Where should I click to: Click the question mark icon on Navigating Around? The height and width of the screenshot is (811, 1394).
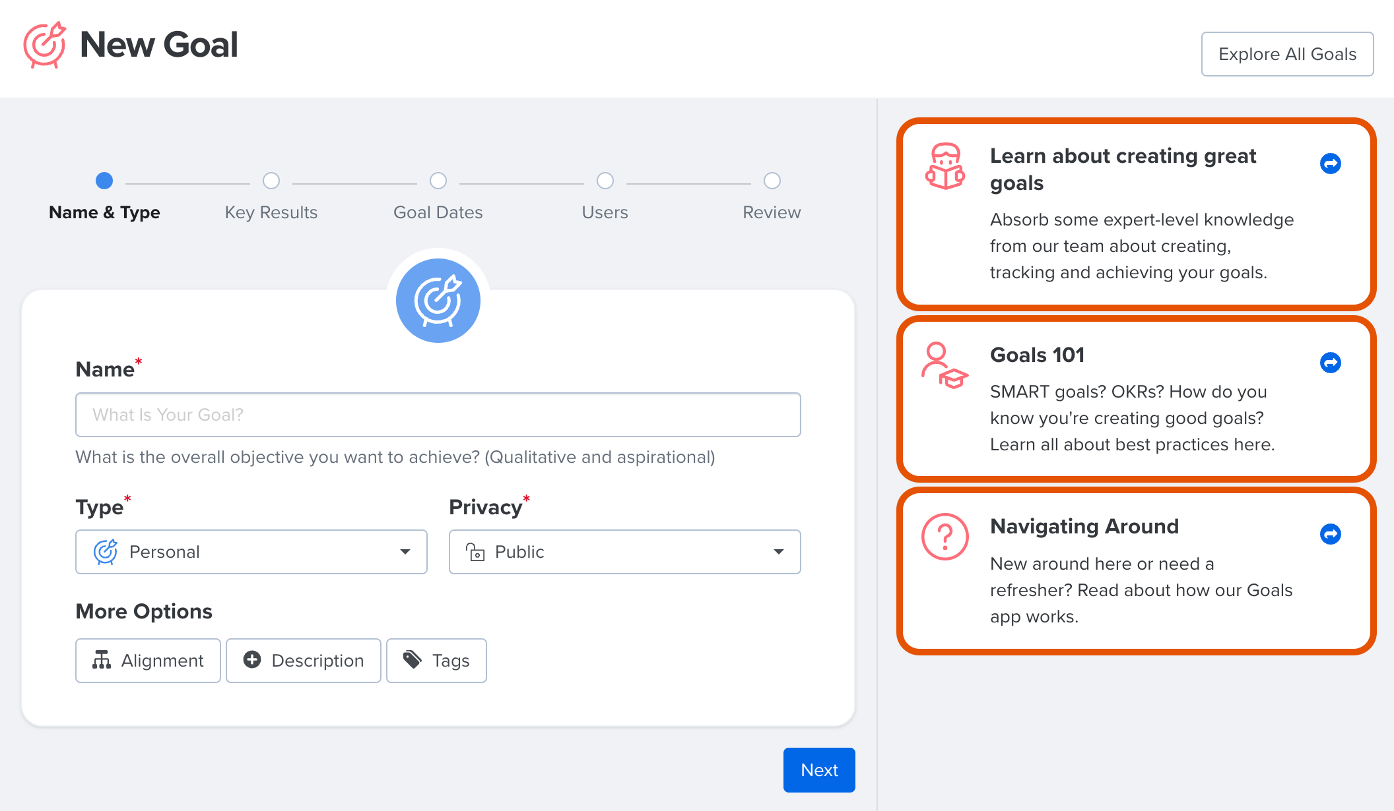point(945,537)
